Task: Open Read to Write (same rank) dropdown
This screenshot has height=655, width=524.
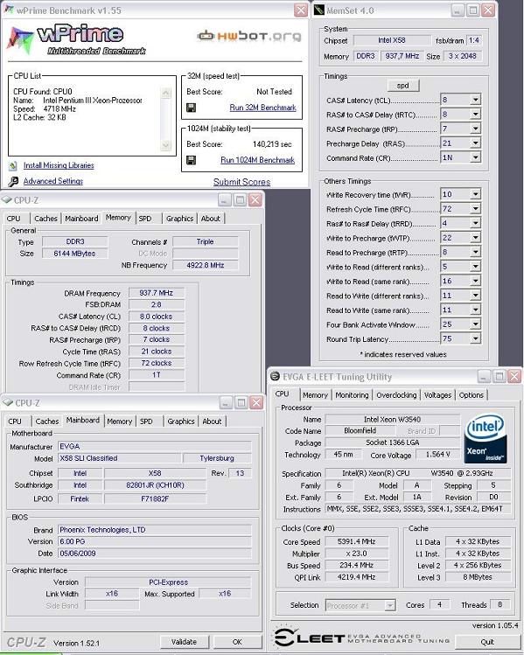Action: 475,310
